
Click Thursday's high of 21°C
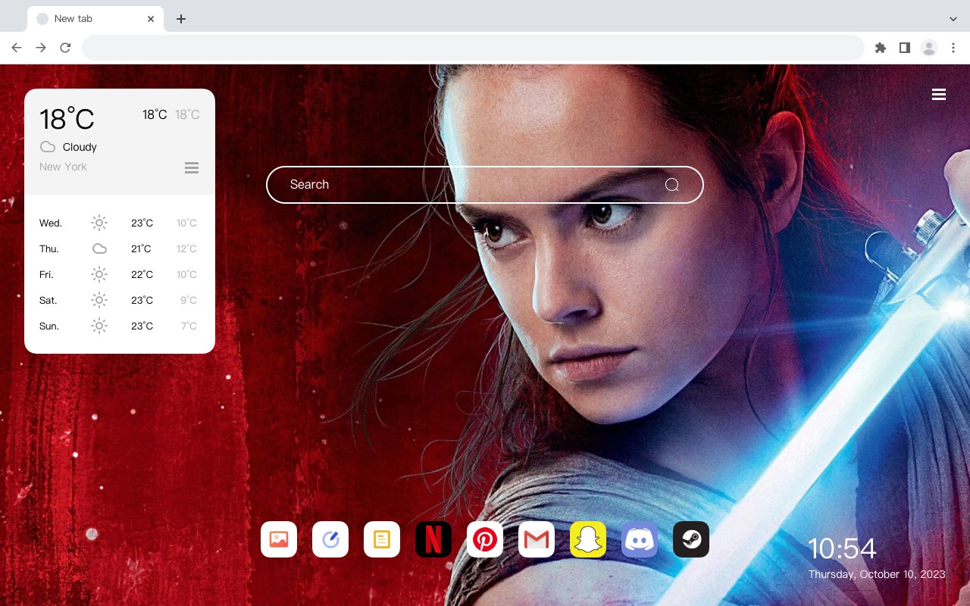point(142,248)
